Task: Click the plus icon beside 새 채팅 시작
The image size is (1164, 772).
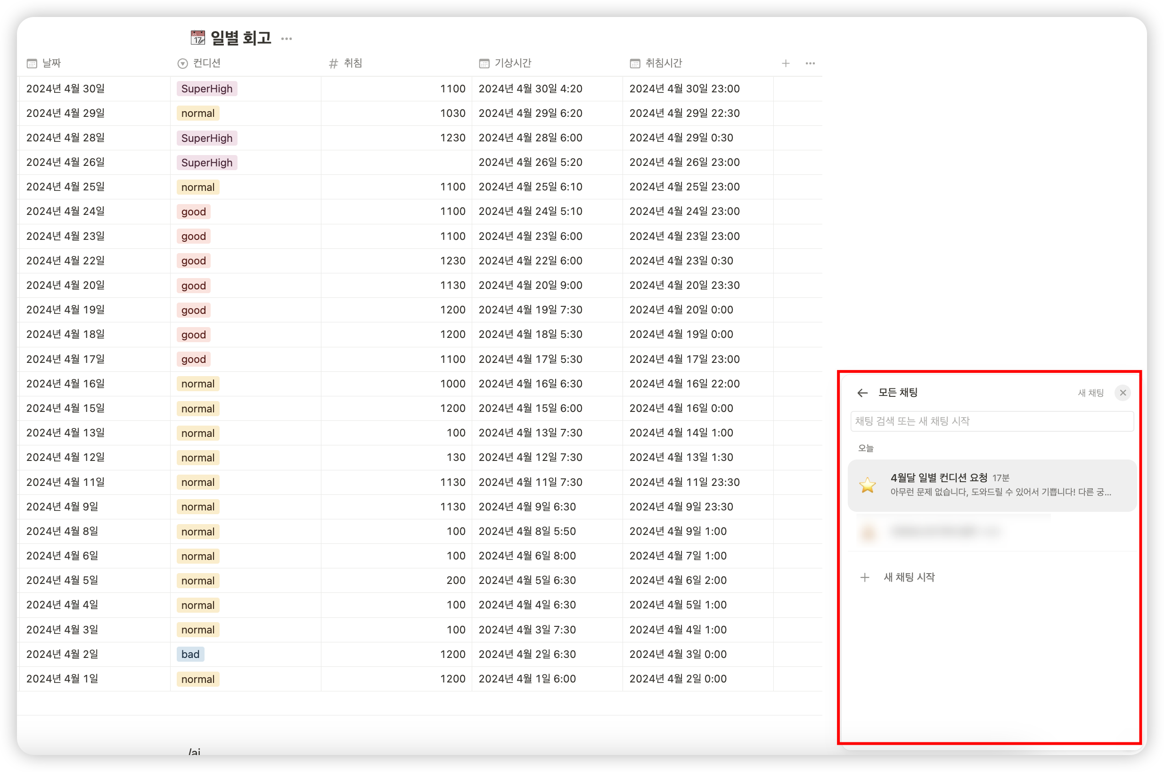Action: 864,577
